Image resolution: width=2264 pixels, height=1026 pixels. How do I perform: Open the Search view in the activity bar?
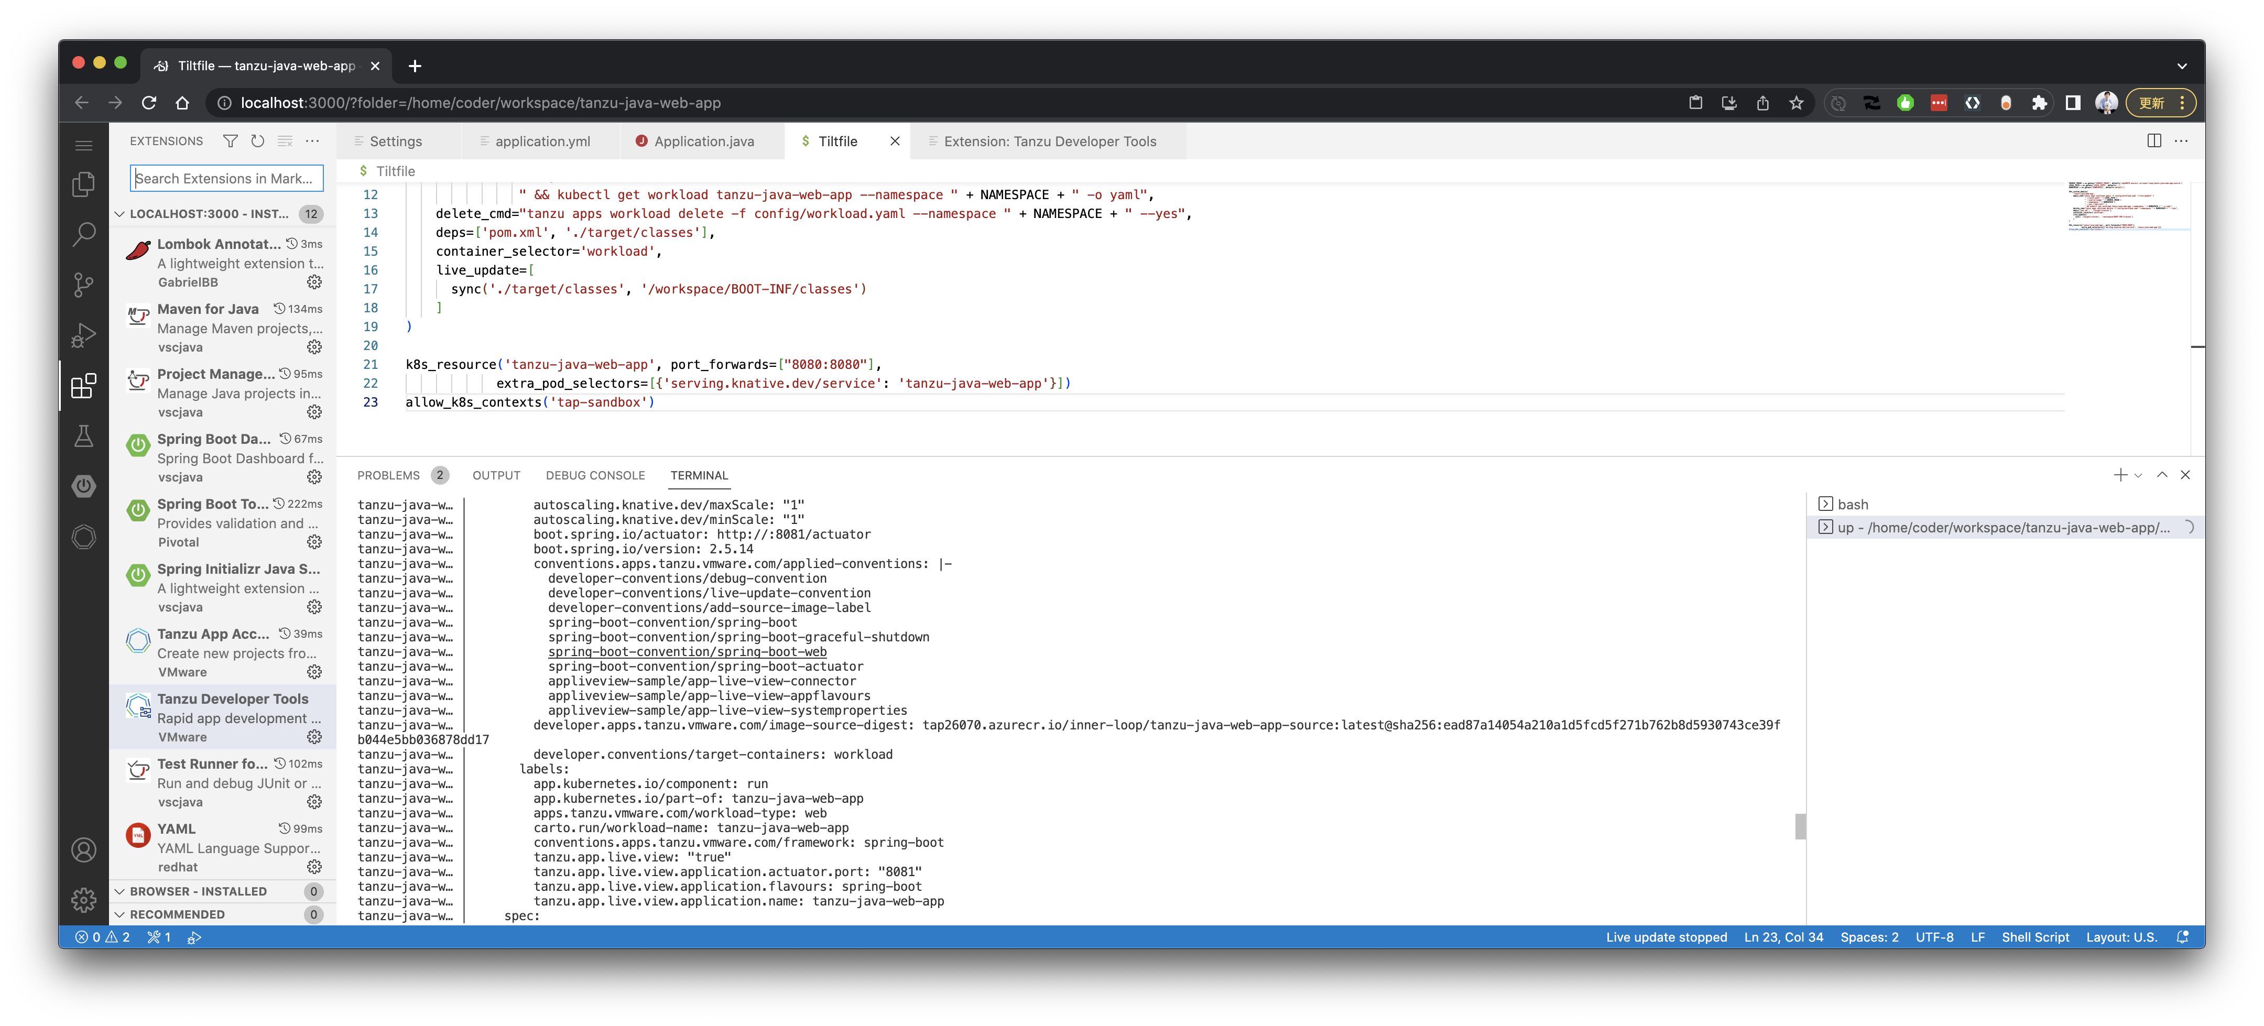pyautogui.click(x=83, y=235)
